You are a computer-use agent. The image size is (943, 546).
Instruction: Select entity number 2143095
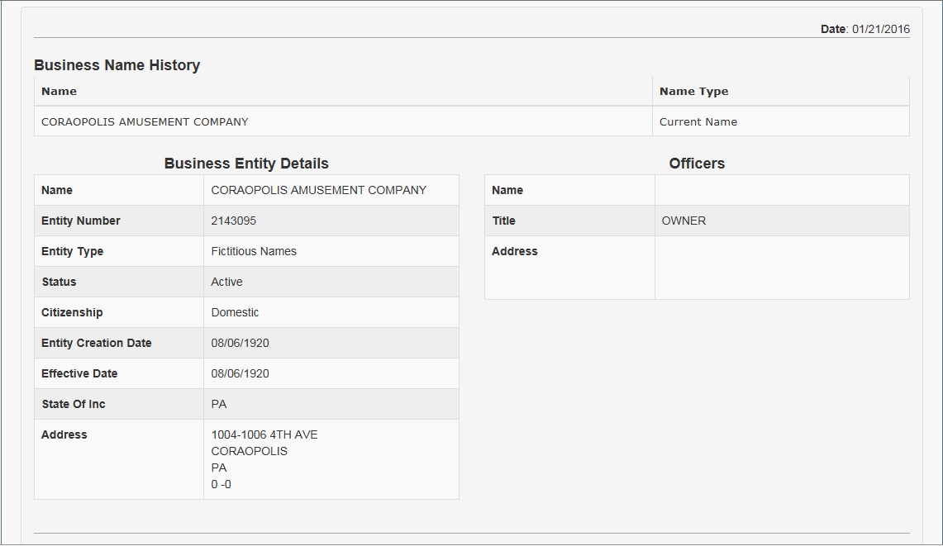[233, 221]
